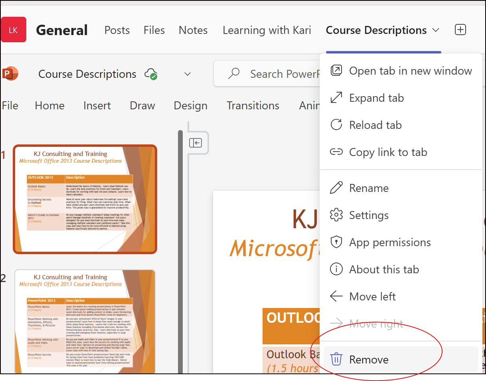Image resolution: width=486 pixels, height=381 pixels.
Task: Click the Settings gear icon in menu
Action: [x=336, y=215]
